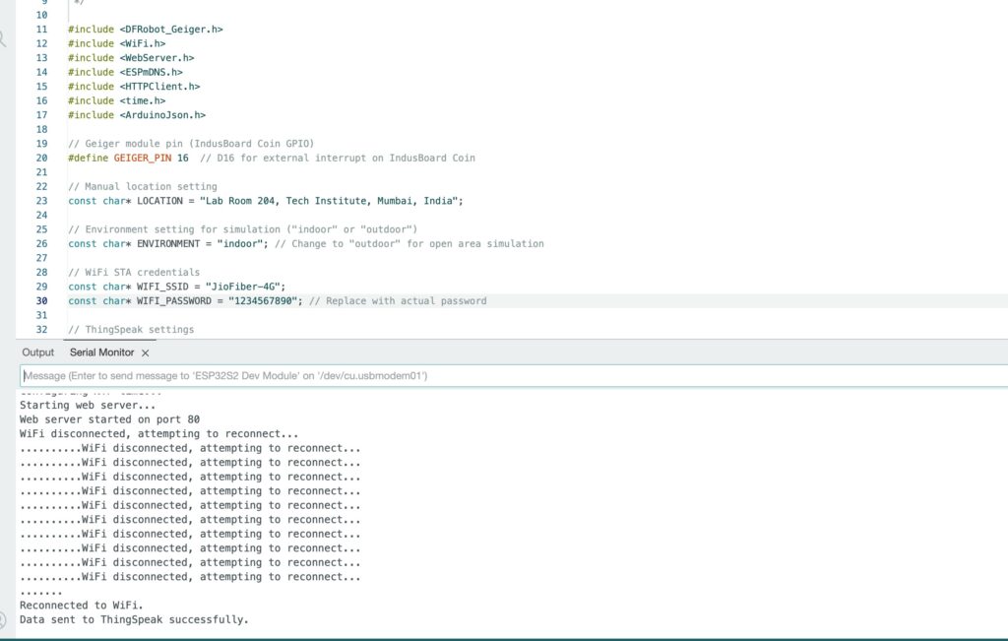Screen dimensions: 1008x641
Task: Click the GEIGER_PIN define statement
Action: (128, 159)
